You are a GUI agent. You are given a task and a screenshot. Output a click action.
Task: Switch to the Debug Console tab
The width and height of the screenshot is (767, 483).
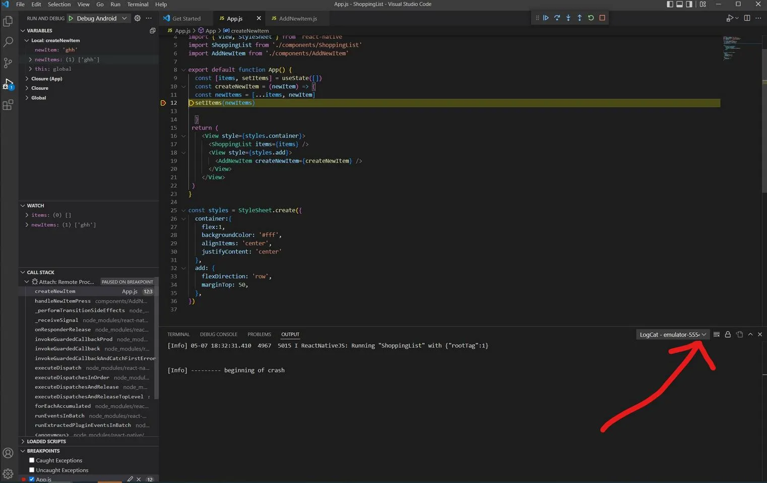pyautogui.click(x=218, y=334)
